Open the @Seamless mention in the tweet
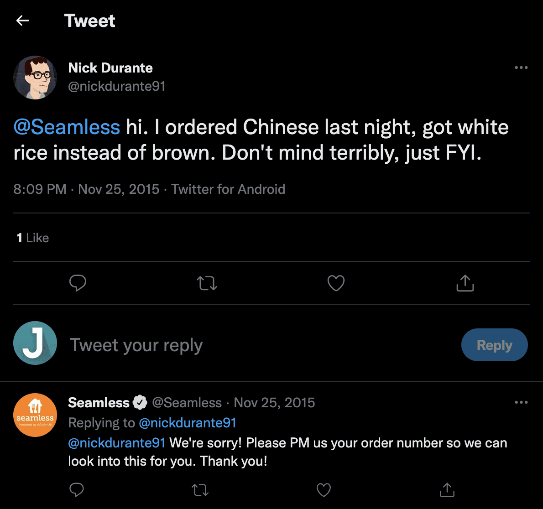This screenshot has width=543, height=509. point(67,127)
